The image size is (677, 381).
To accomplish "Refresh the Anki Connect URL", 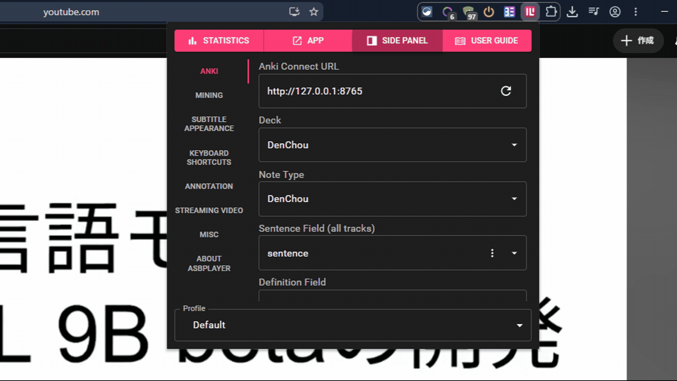I will coord(506,91).
